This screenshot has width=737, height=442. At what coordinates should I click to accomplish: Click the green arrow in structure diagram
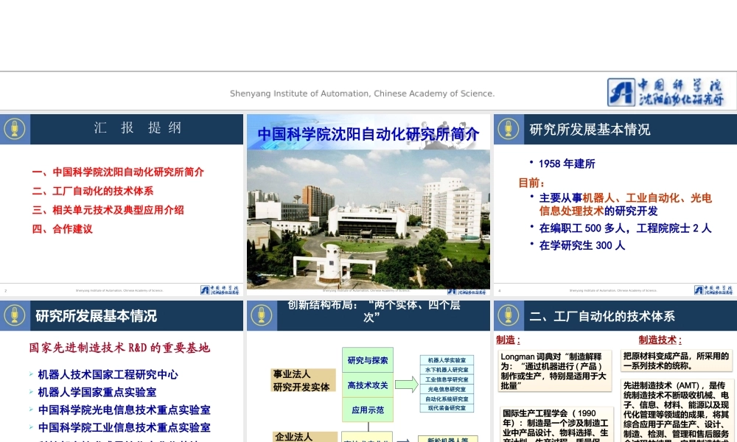tap(407, 385)
